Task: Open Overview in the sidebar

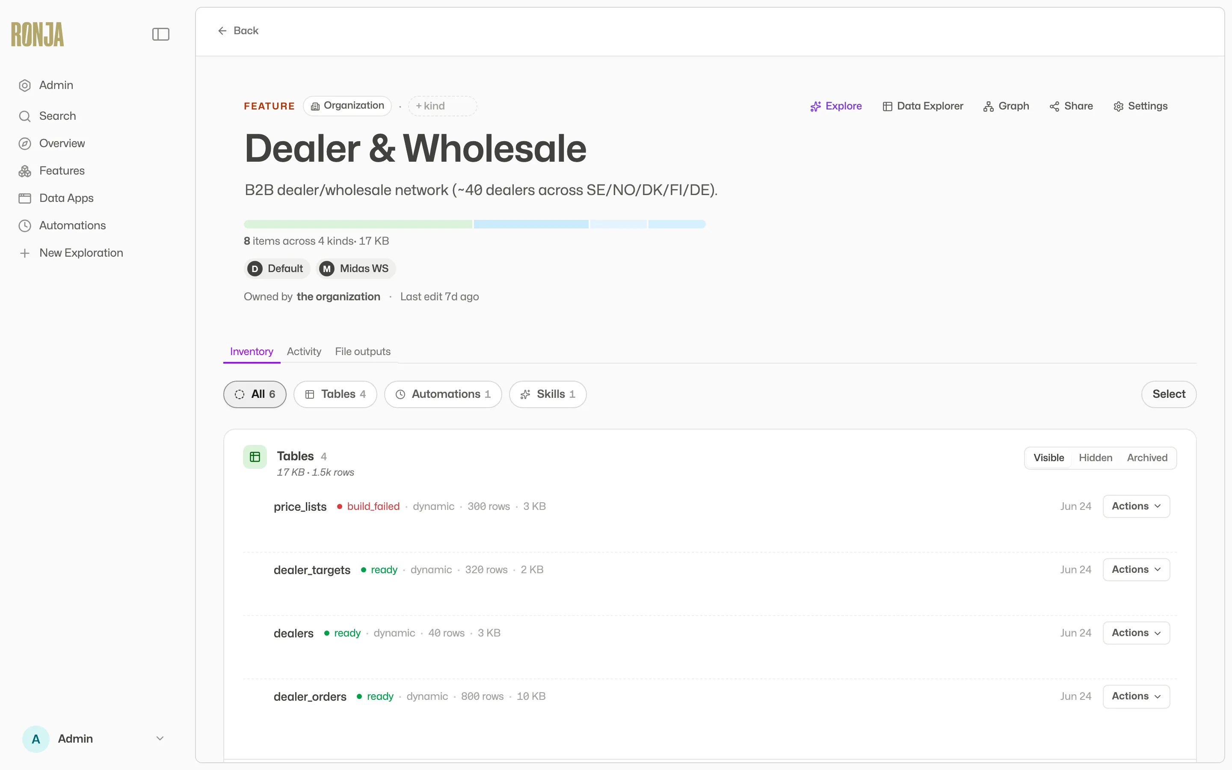Action: tap(62, 144)
